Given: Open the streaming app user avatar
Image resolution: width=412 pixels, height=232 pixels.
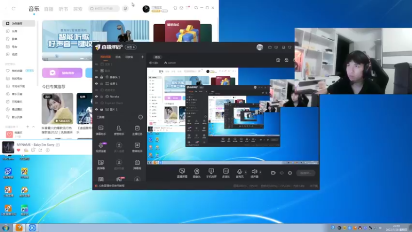Looking at the screenshot, I should pyautogui.click(x=260, y=47).
